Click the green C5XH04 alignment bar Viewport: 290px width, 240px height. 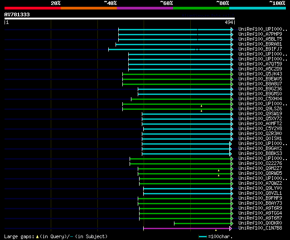point(181,99)
